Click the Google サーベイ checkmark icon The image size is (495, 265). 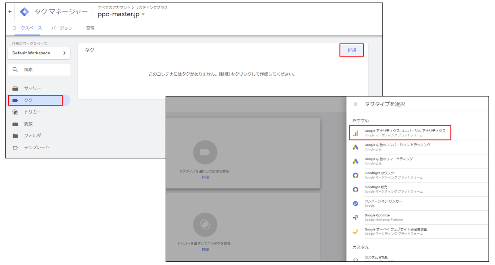pos(356,232)
